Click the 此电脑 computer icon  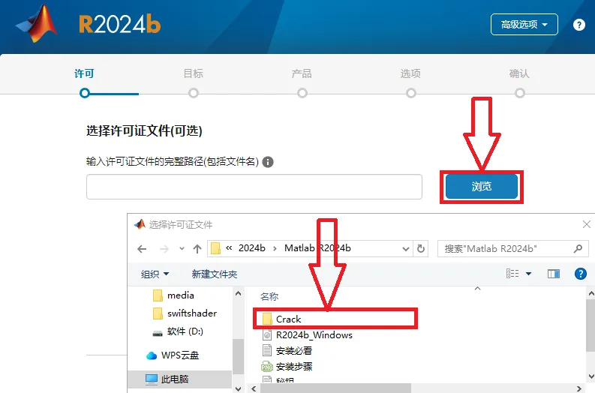point(152,379)
